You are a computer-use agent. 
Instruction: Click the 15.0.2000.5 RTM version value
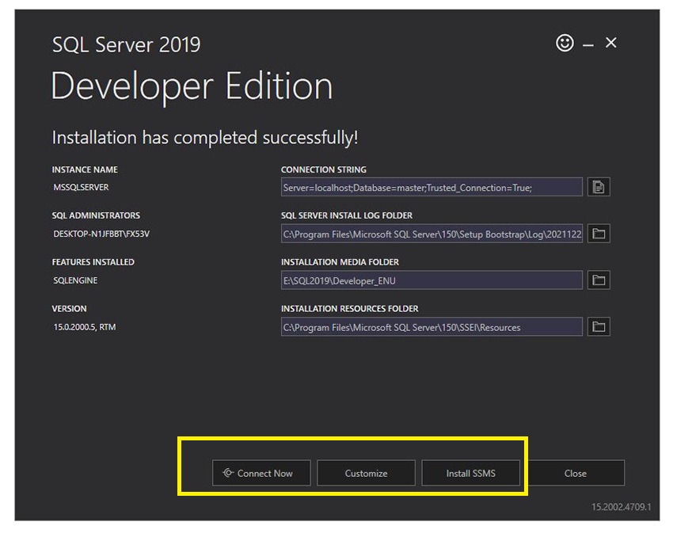click(x=85, y=327)
